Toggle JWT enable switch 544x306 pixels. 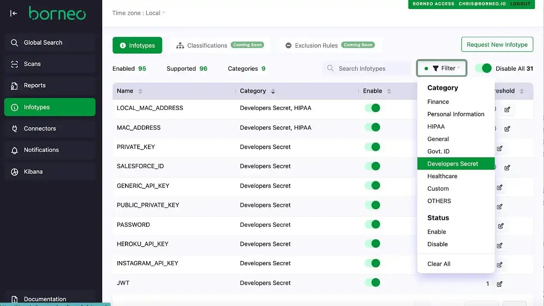tap(372, 283)
